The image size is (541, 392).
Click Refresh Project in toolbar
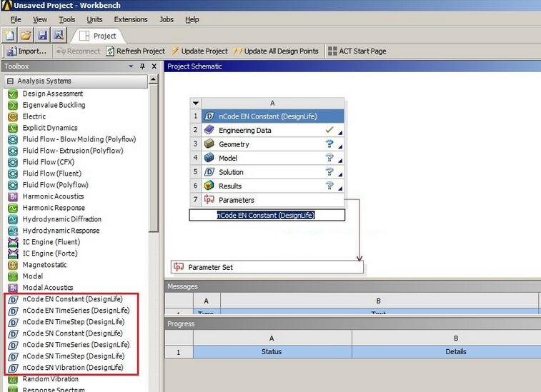pyautogui.click(x=135, y=51)
